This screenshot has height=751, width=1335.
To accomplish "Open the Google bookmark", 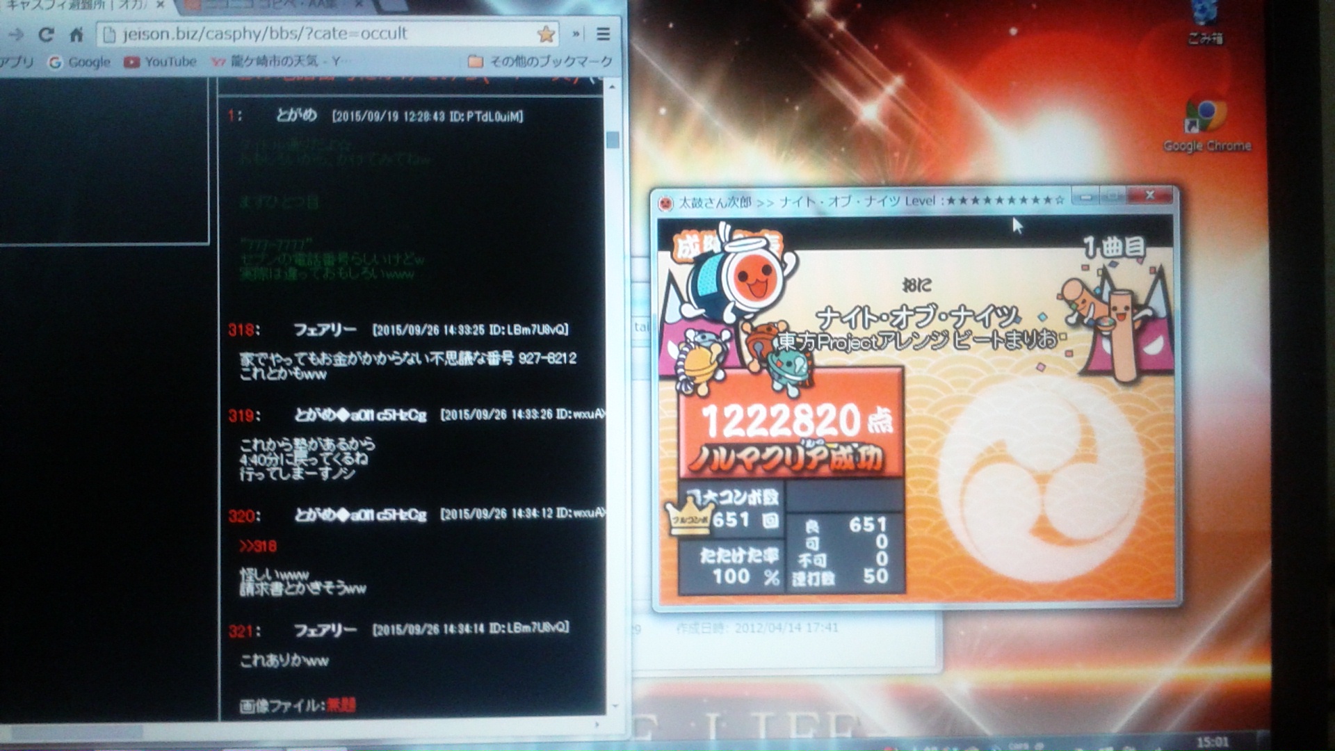I will coord(79,62).
